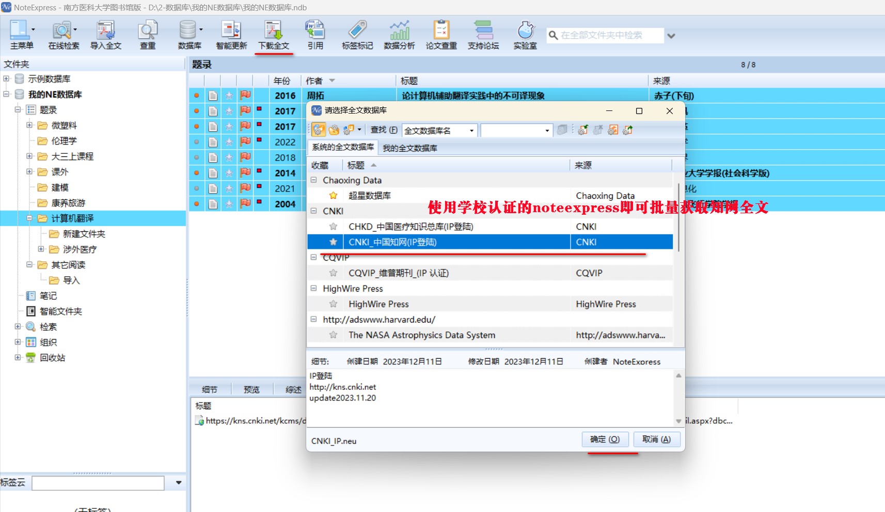This screenshot has height=512, width=885.
Task: Open the 预览 tab in bottom pane
Action: pyautogui.click(x=251, y=390)
